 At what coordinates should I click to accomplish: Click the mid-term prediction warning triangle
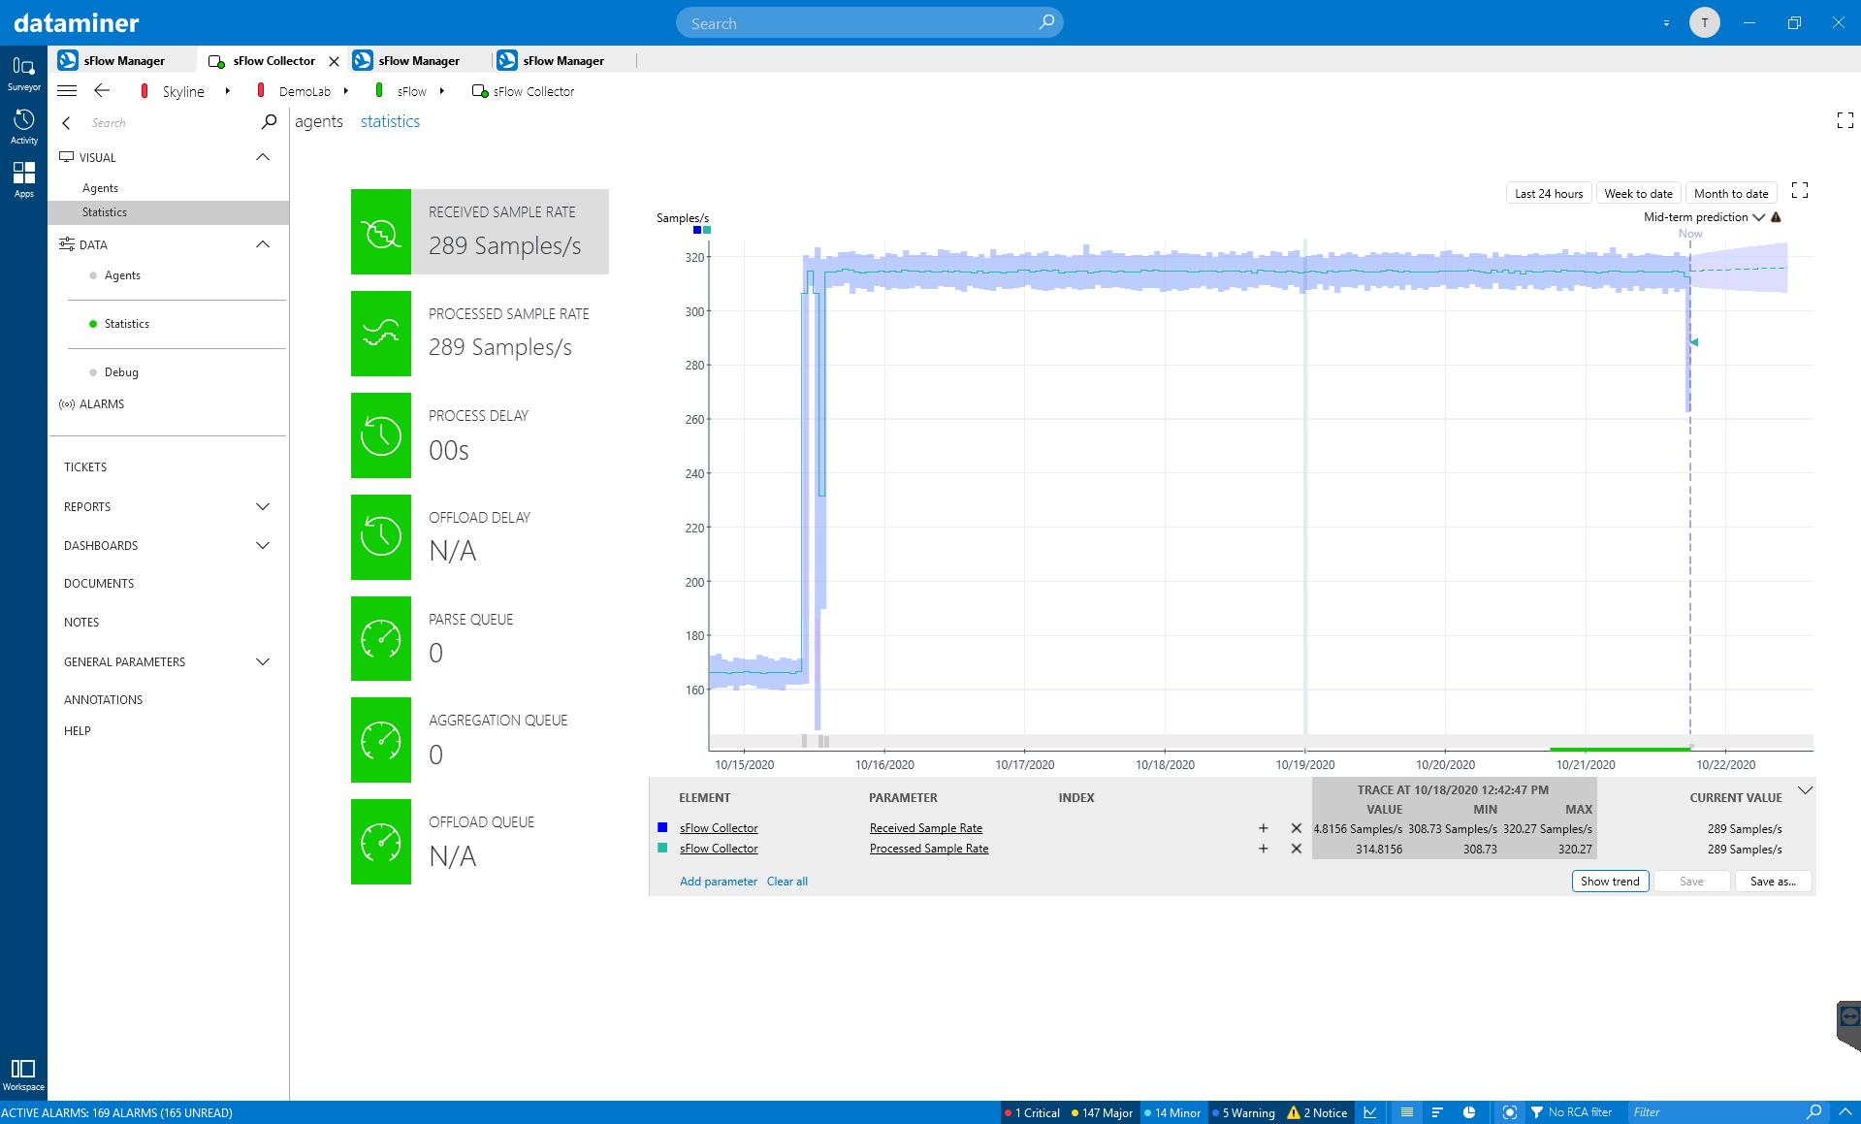1777,217
